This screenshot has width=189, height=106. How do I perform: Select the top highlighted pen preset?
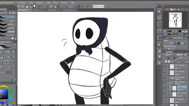coord(7,17)
